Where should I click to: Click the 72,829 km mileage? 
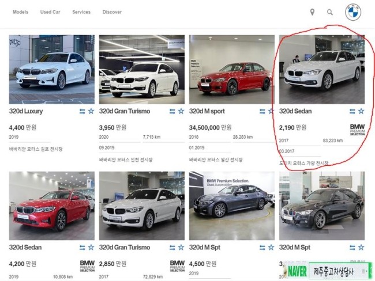pyautogui.click(x=153, y=277)
